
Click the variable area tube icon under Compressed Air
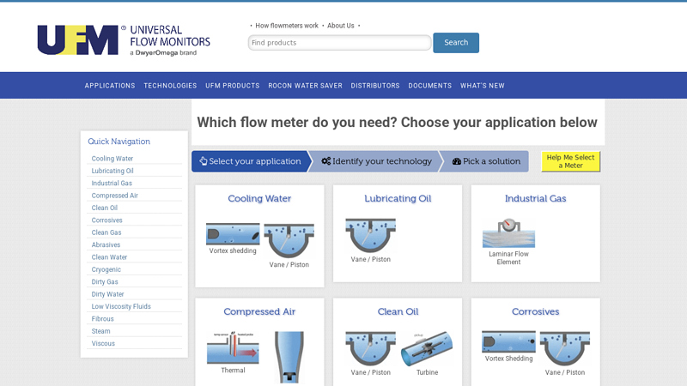tap(289, 357)
